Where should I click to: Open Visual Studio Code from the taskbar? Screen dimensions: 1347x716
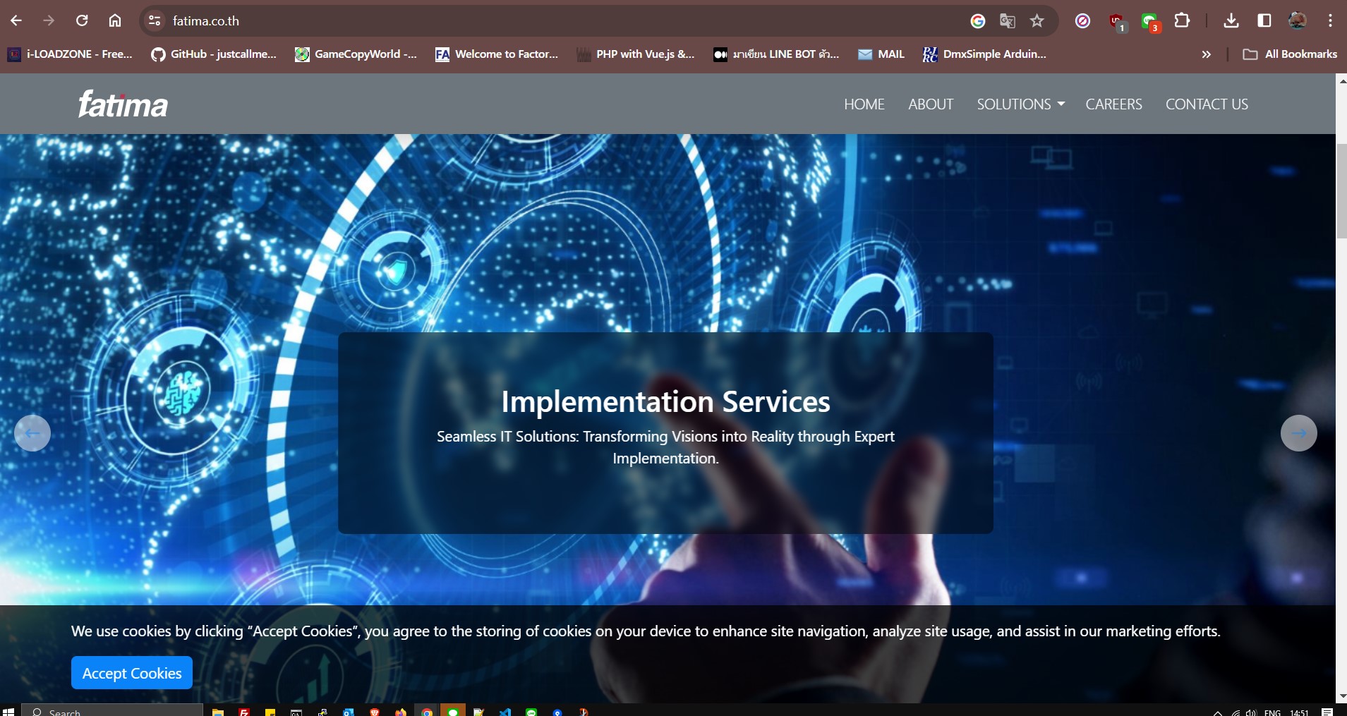tap(505, 712)
